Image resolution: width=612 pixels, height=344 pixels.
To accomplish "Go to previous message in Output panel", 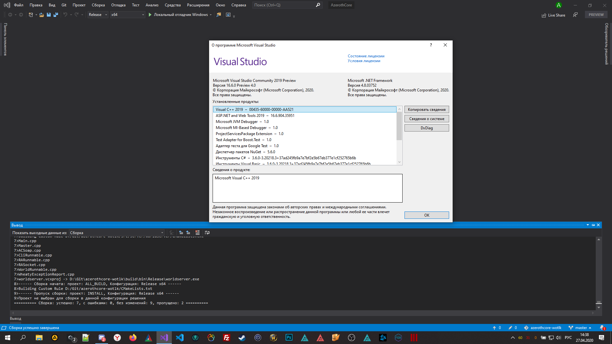I will tap(181, 233).
